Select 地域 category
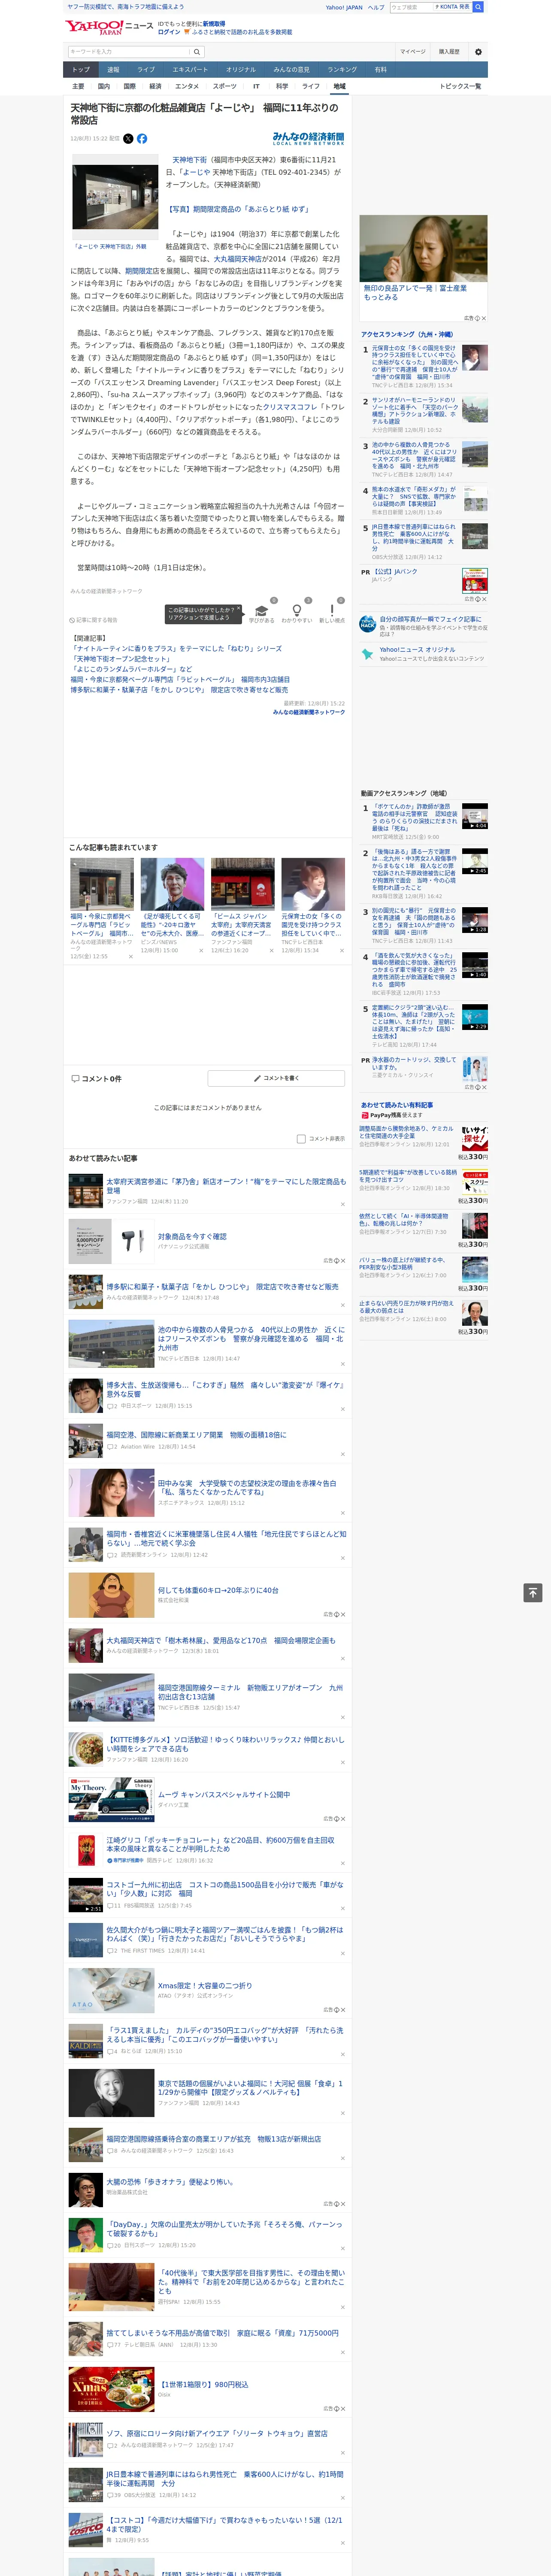Screen dimensions: 551x2576 coord(339,86)
